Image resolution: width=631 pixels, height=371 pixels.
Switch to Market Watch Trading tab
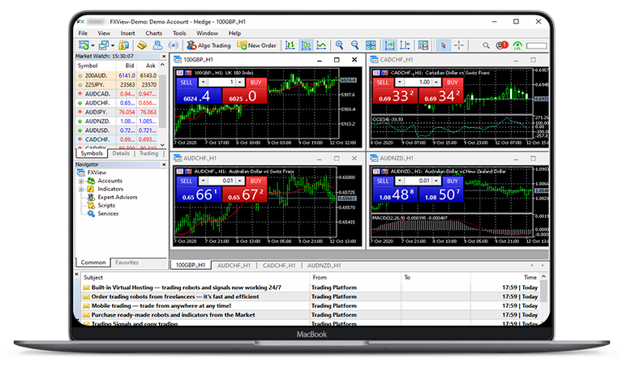tap(148, 154)
